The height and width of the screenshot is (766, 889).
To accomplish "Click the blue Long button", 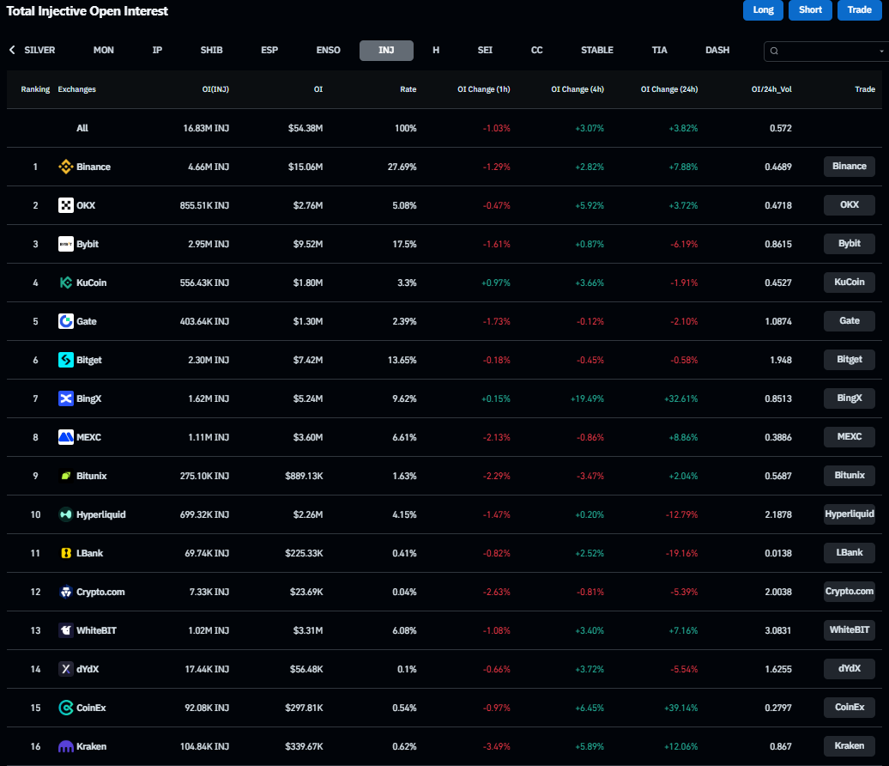I will 763,9.
